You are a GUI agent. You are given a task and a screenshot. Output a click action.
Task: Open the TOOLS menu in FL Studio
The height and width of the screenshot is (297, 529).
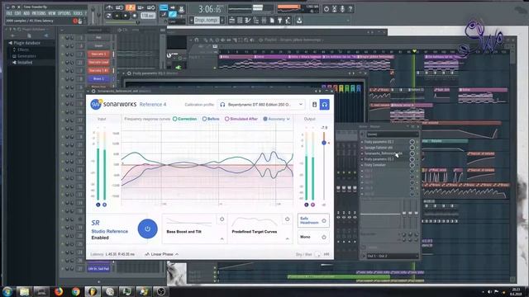(x=78, y=13)
